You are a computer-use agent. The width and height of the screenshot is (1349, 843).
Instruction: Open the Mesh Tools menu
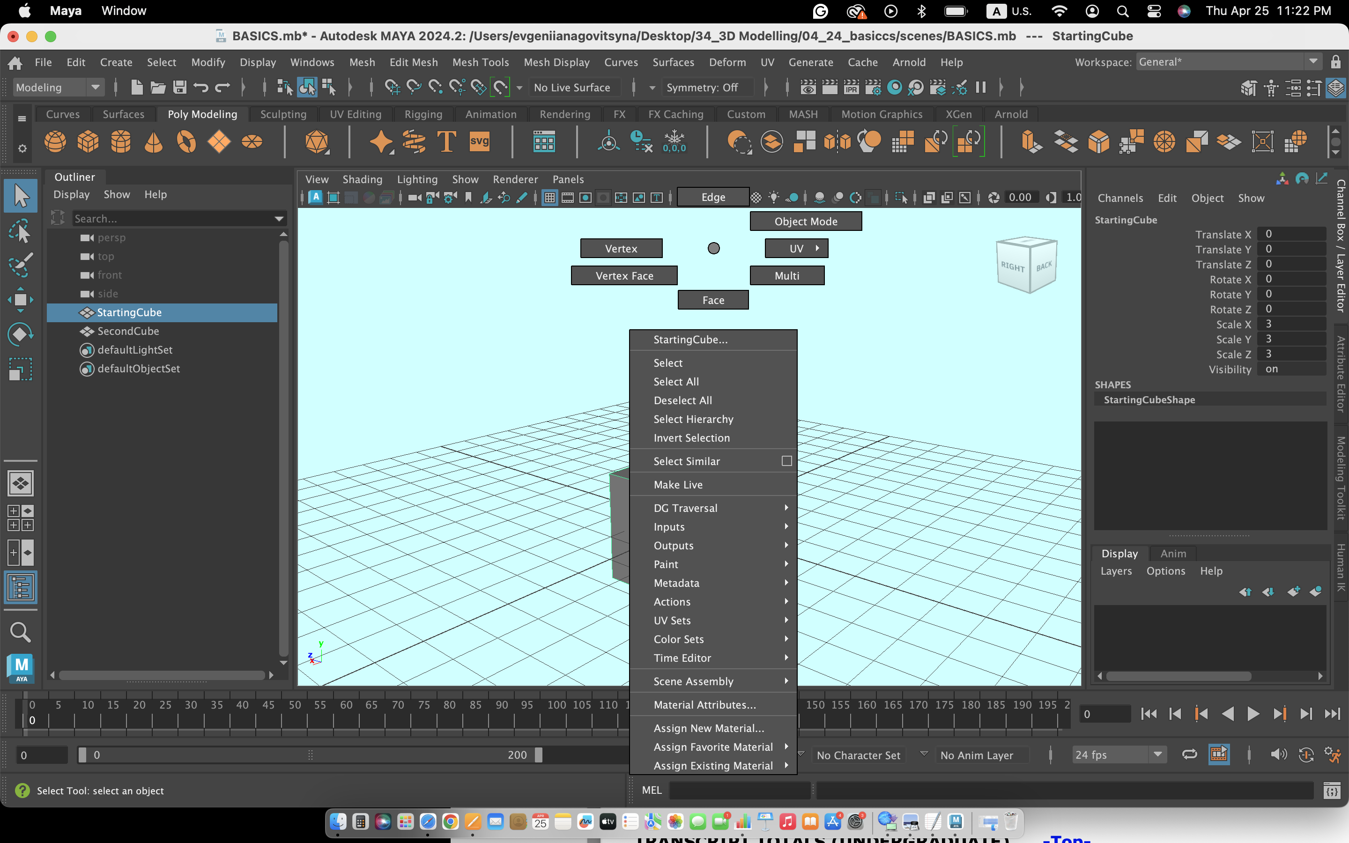tap(480, 62)
